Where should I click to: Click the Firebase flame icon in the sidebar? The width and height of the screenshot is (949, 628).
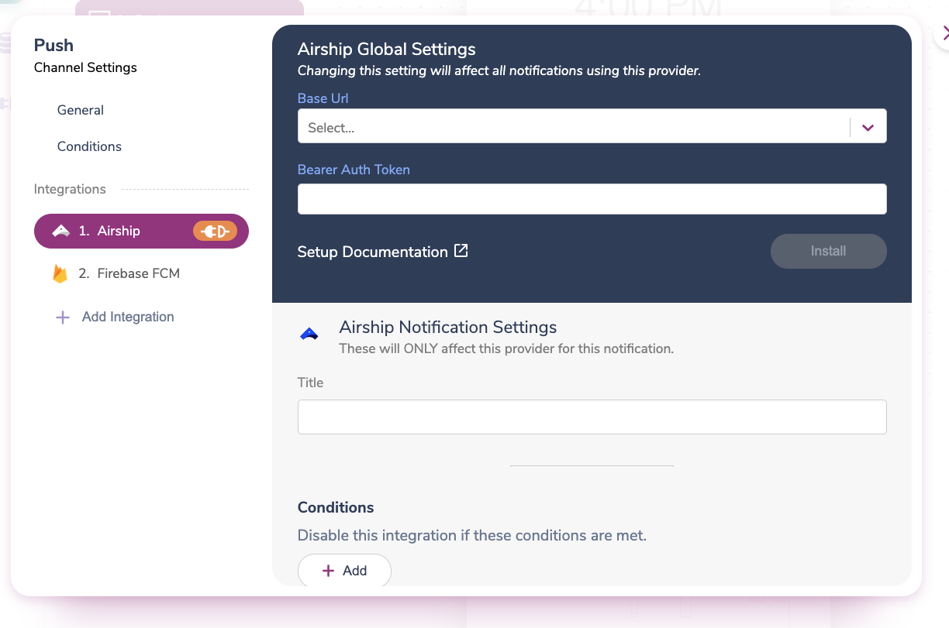point(60,273)
